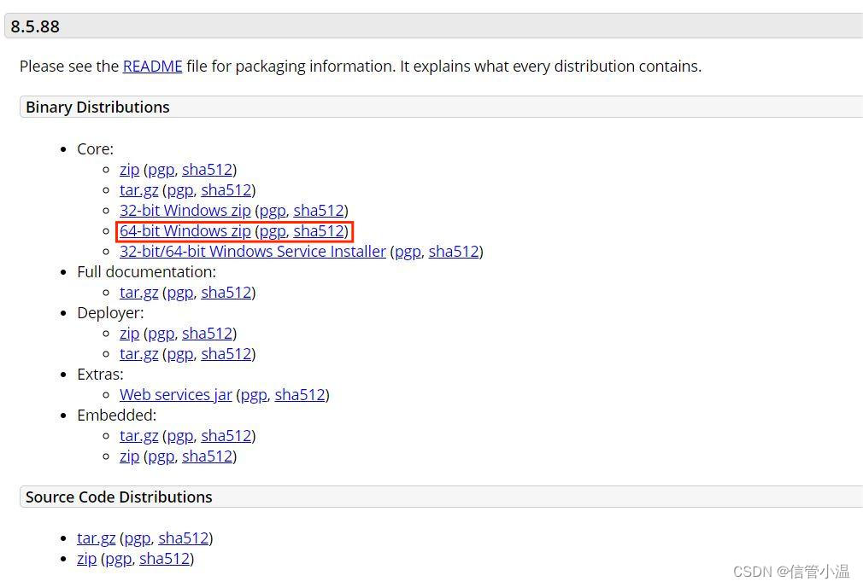Click the Full documentation: list label
This screenshot has width=863, height=587.
point(146,272)
